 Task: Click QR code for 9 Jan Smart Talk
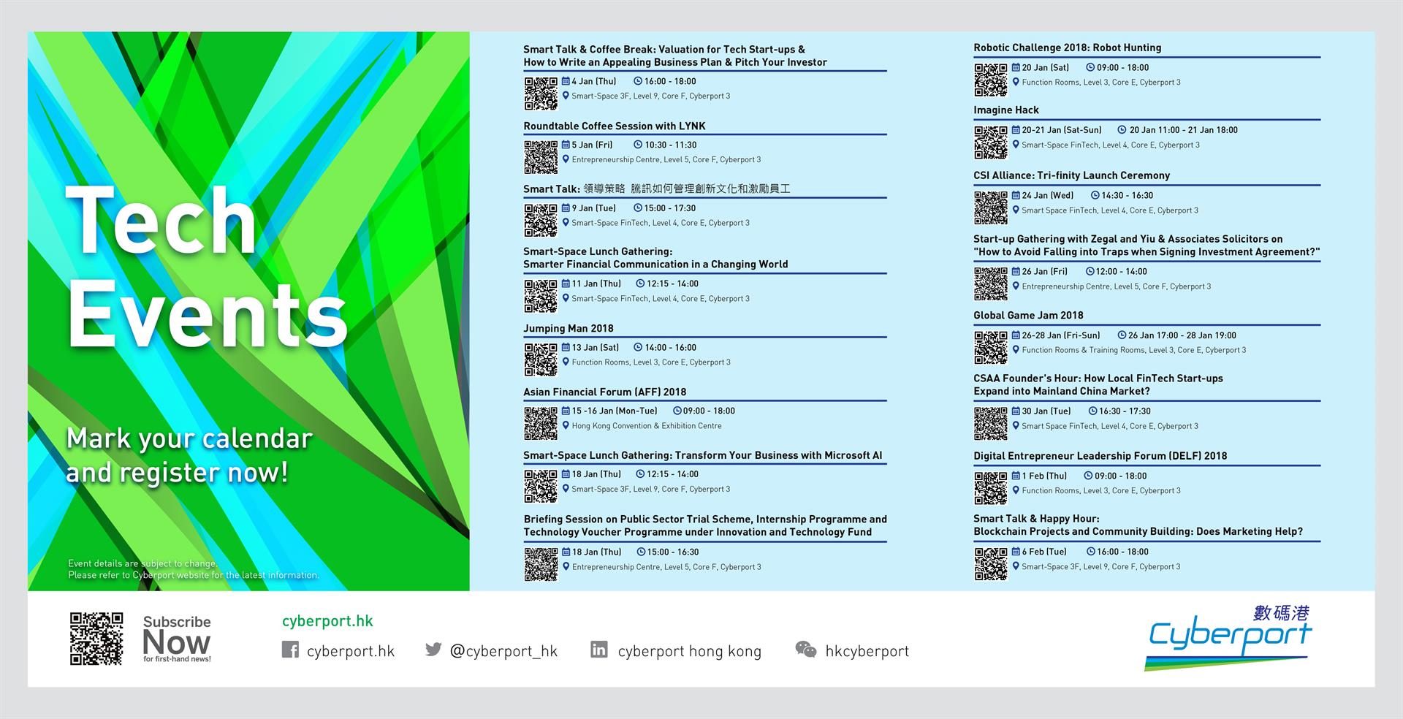(x=541, y=220)
